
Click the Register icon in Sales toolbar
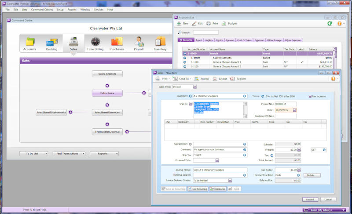(238, 79)
